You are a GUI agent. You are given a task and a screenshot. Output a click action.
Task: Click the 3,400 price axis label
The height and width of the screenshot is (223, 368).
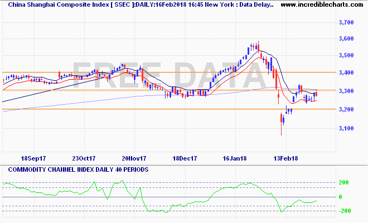(x=346, y=73)
